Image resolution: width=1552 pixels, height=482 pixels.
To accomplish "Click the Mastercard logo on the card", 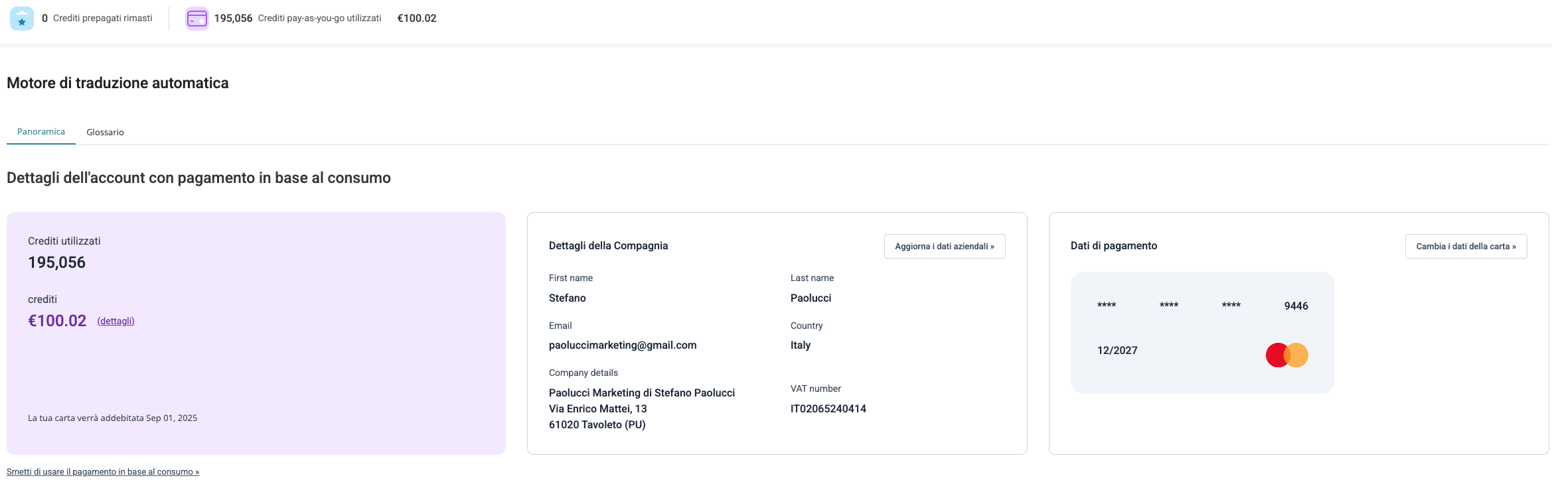I will (x=1286, y=355).
